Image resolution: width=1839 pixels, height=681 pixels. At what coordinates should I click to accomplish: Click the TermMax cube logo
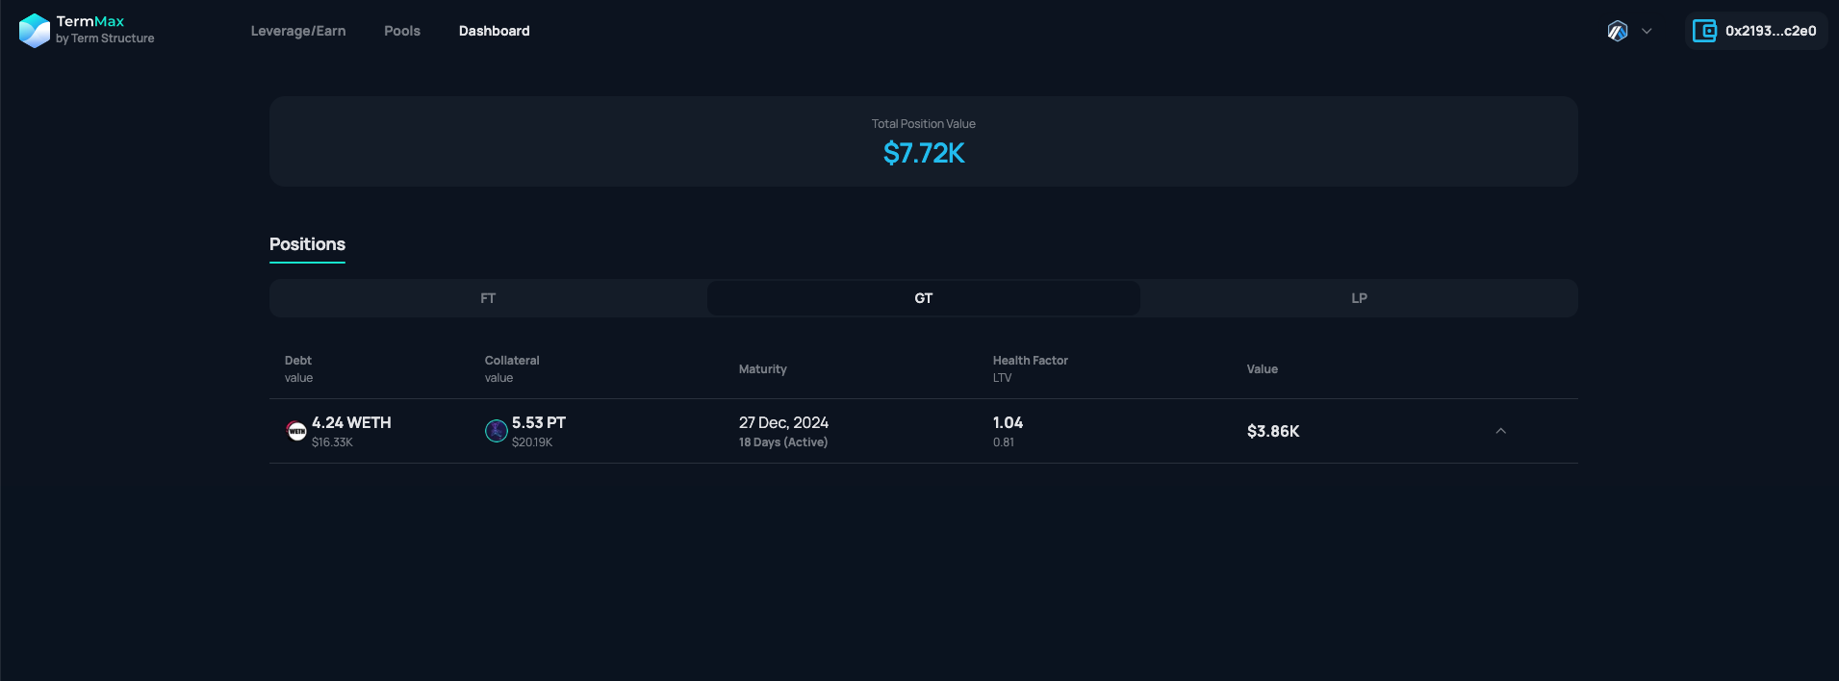pos(35,31)
